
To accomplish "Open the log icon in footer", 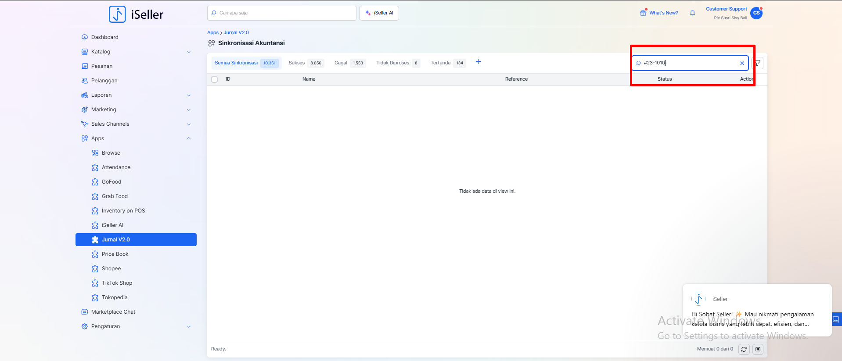I will pos(758,349).
